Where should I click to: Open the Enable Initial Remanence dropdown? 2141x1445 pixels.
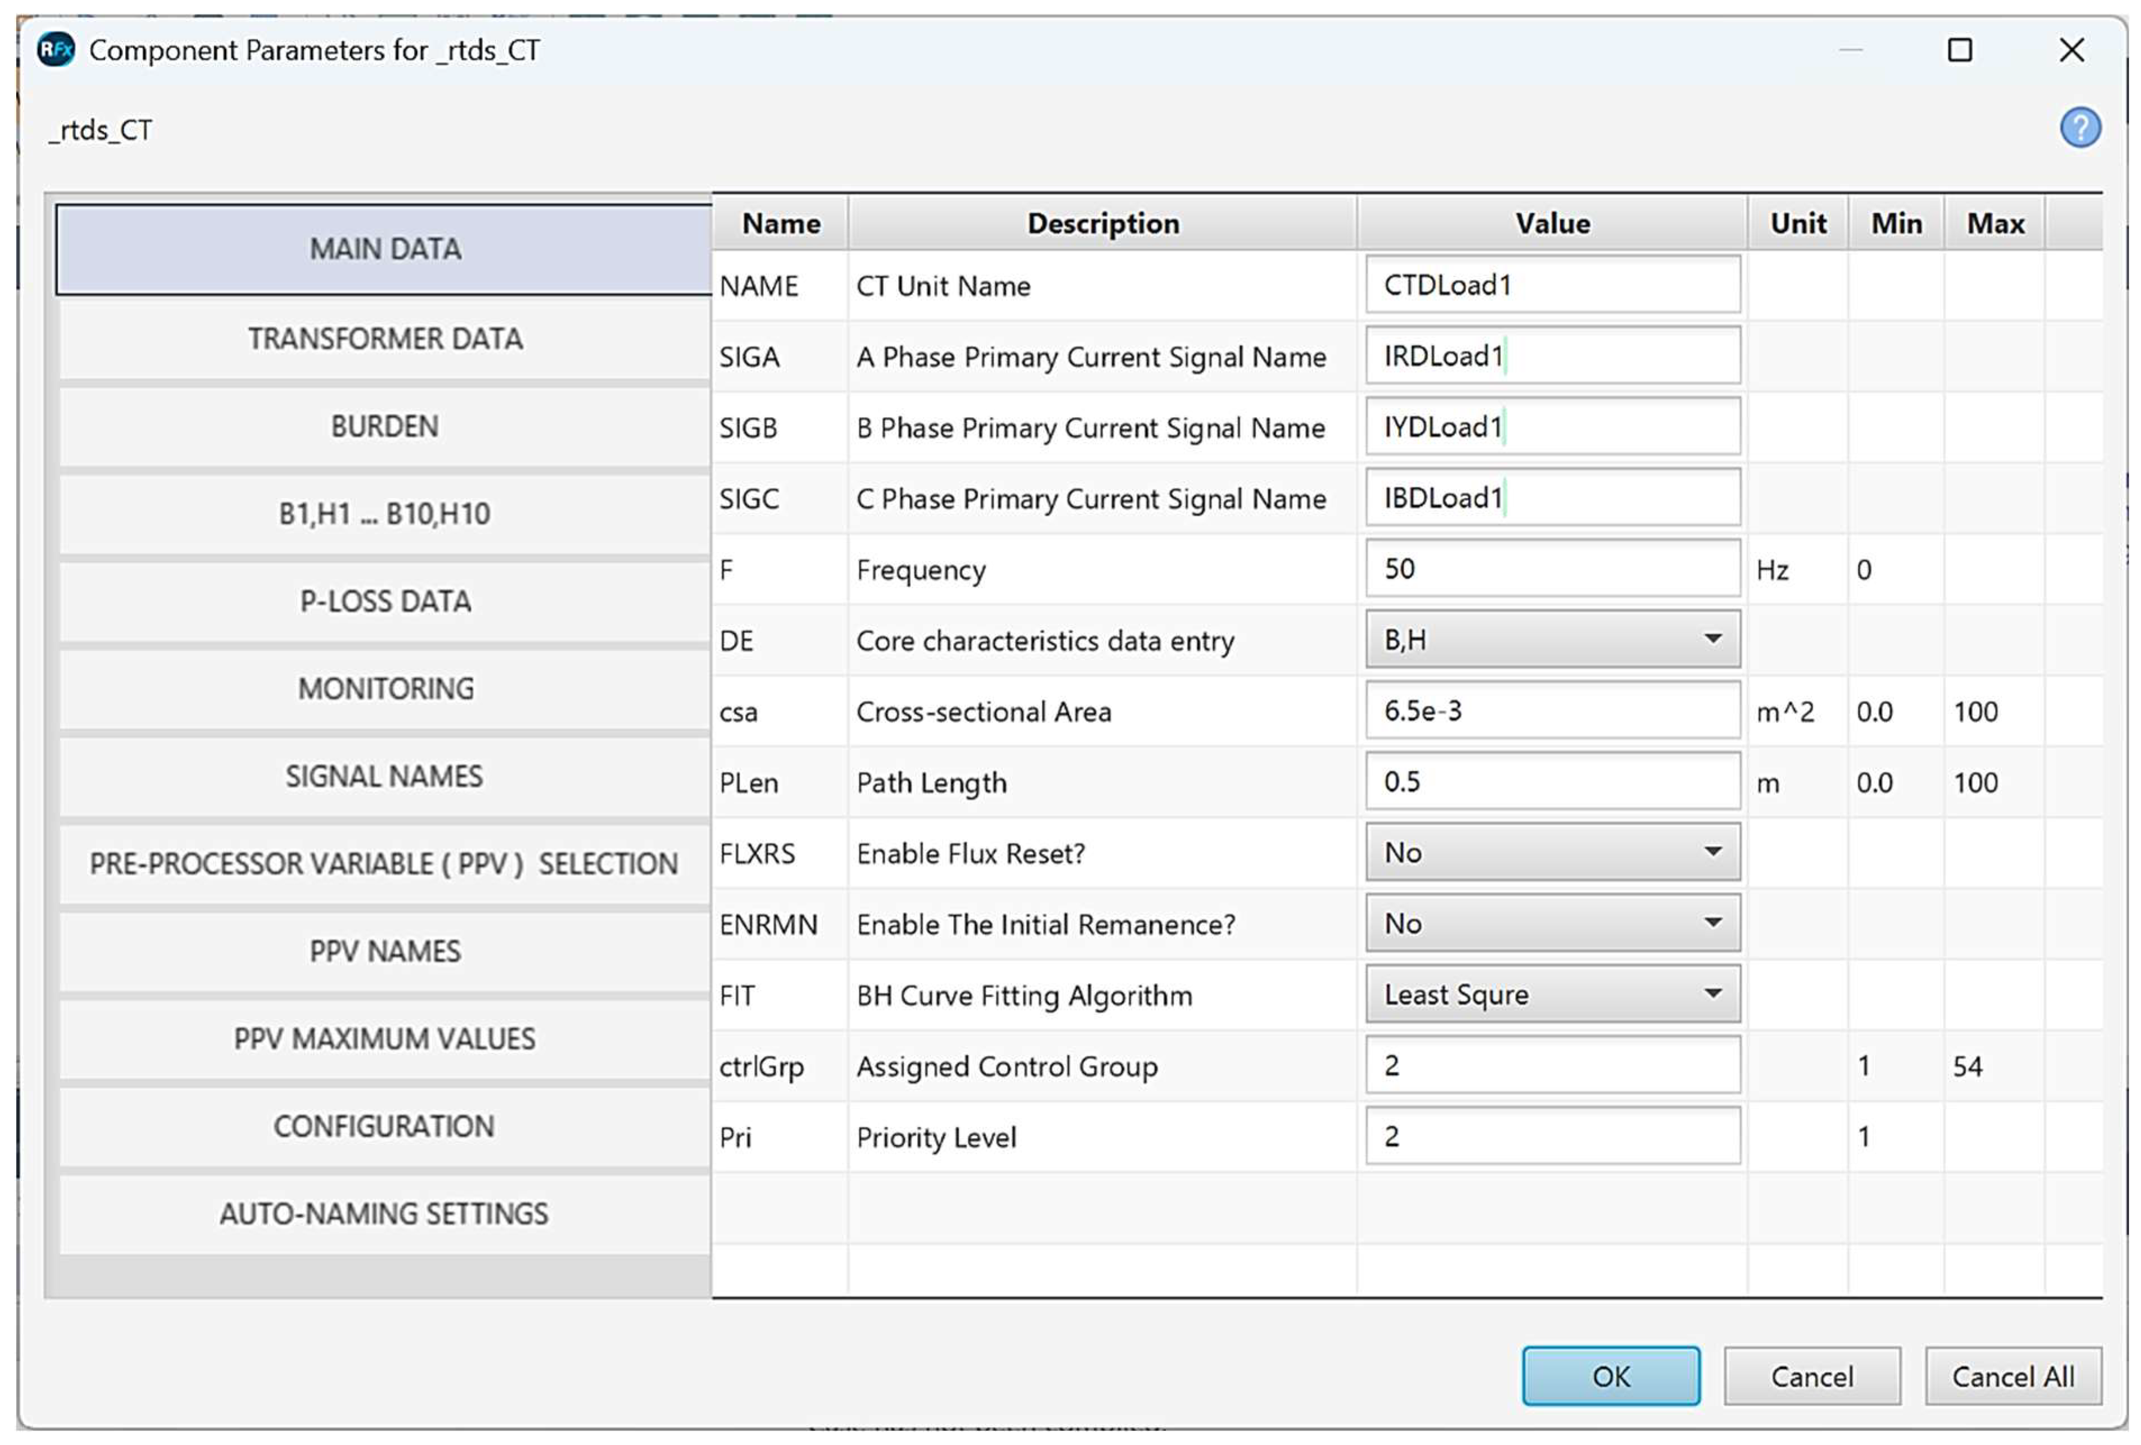[1552, 923]
